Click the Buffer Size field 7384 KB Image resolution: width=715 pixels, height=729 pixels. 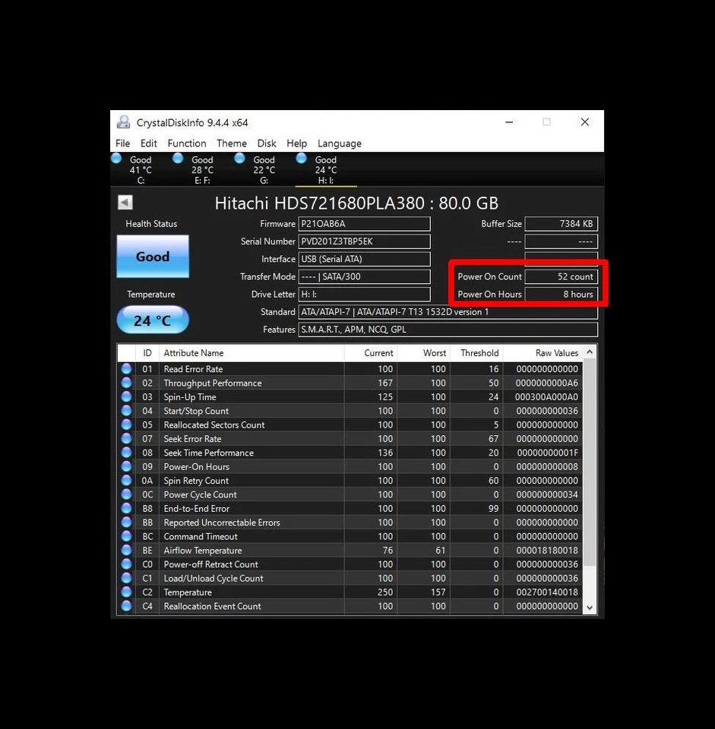(561, 223)
